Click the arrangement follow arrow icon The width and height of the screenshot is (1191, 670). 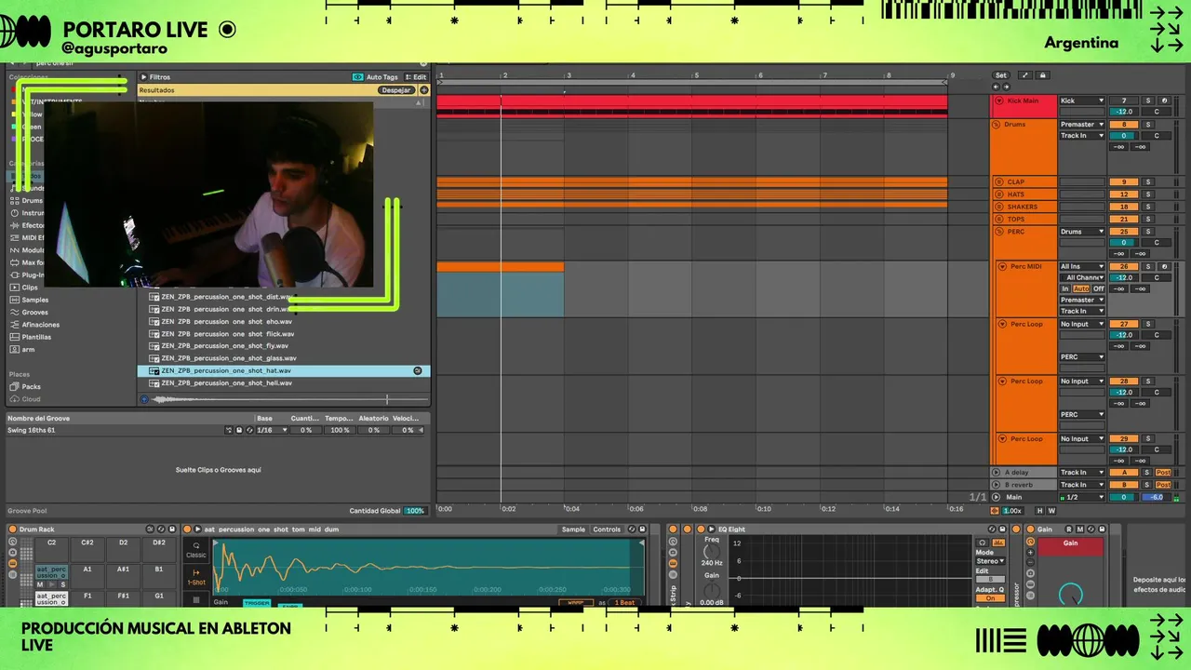pos(1024,75)
